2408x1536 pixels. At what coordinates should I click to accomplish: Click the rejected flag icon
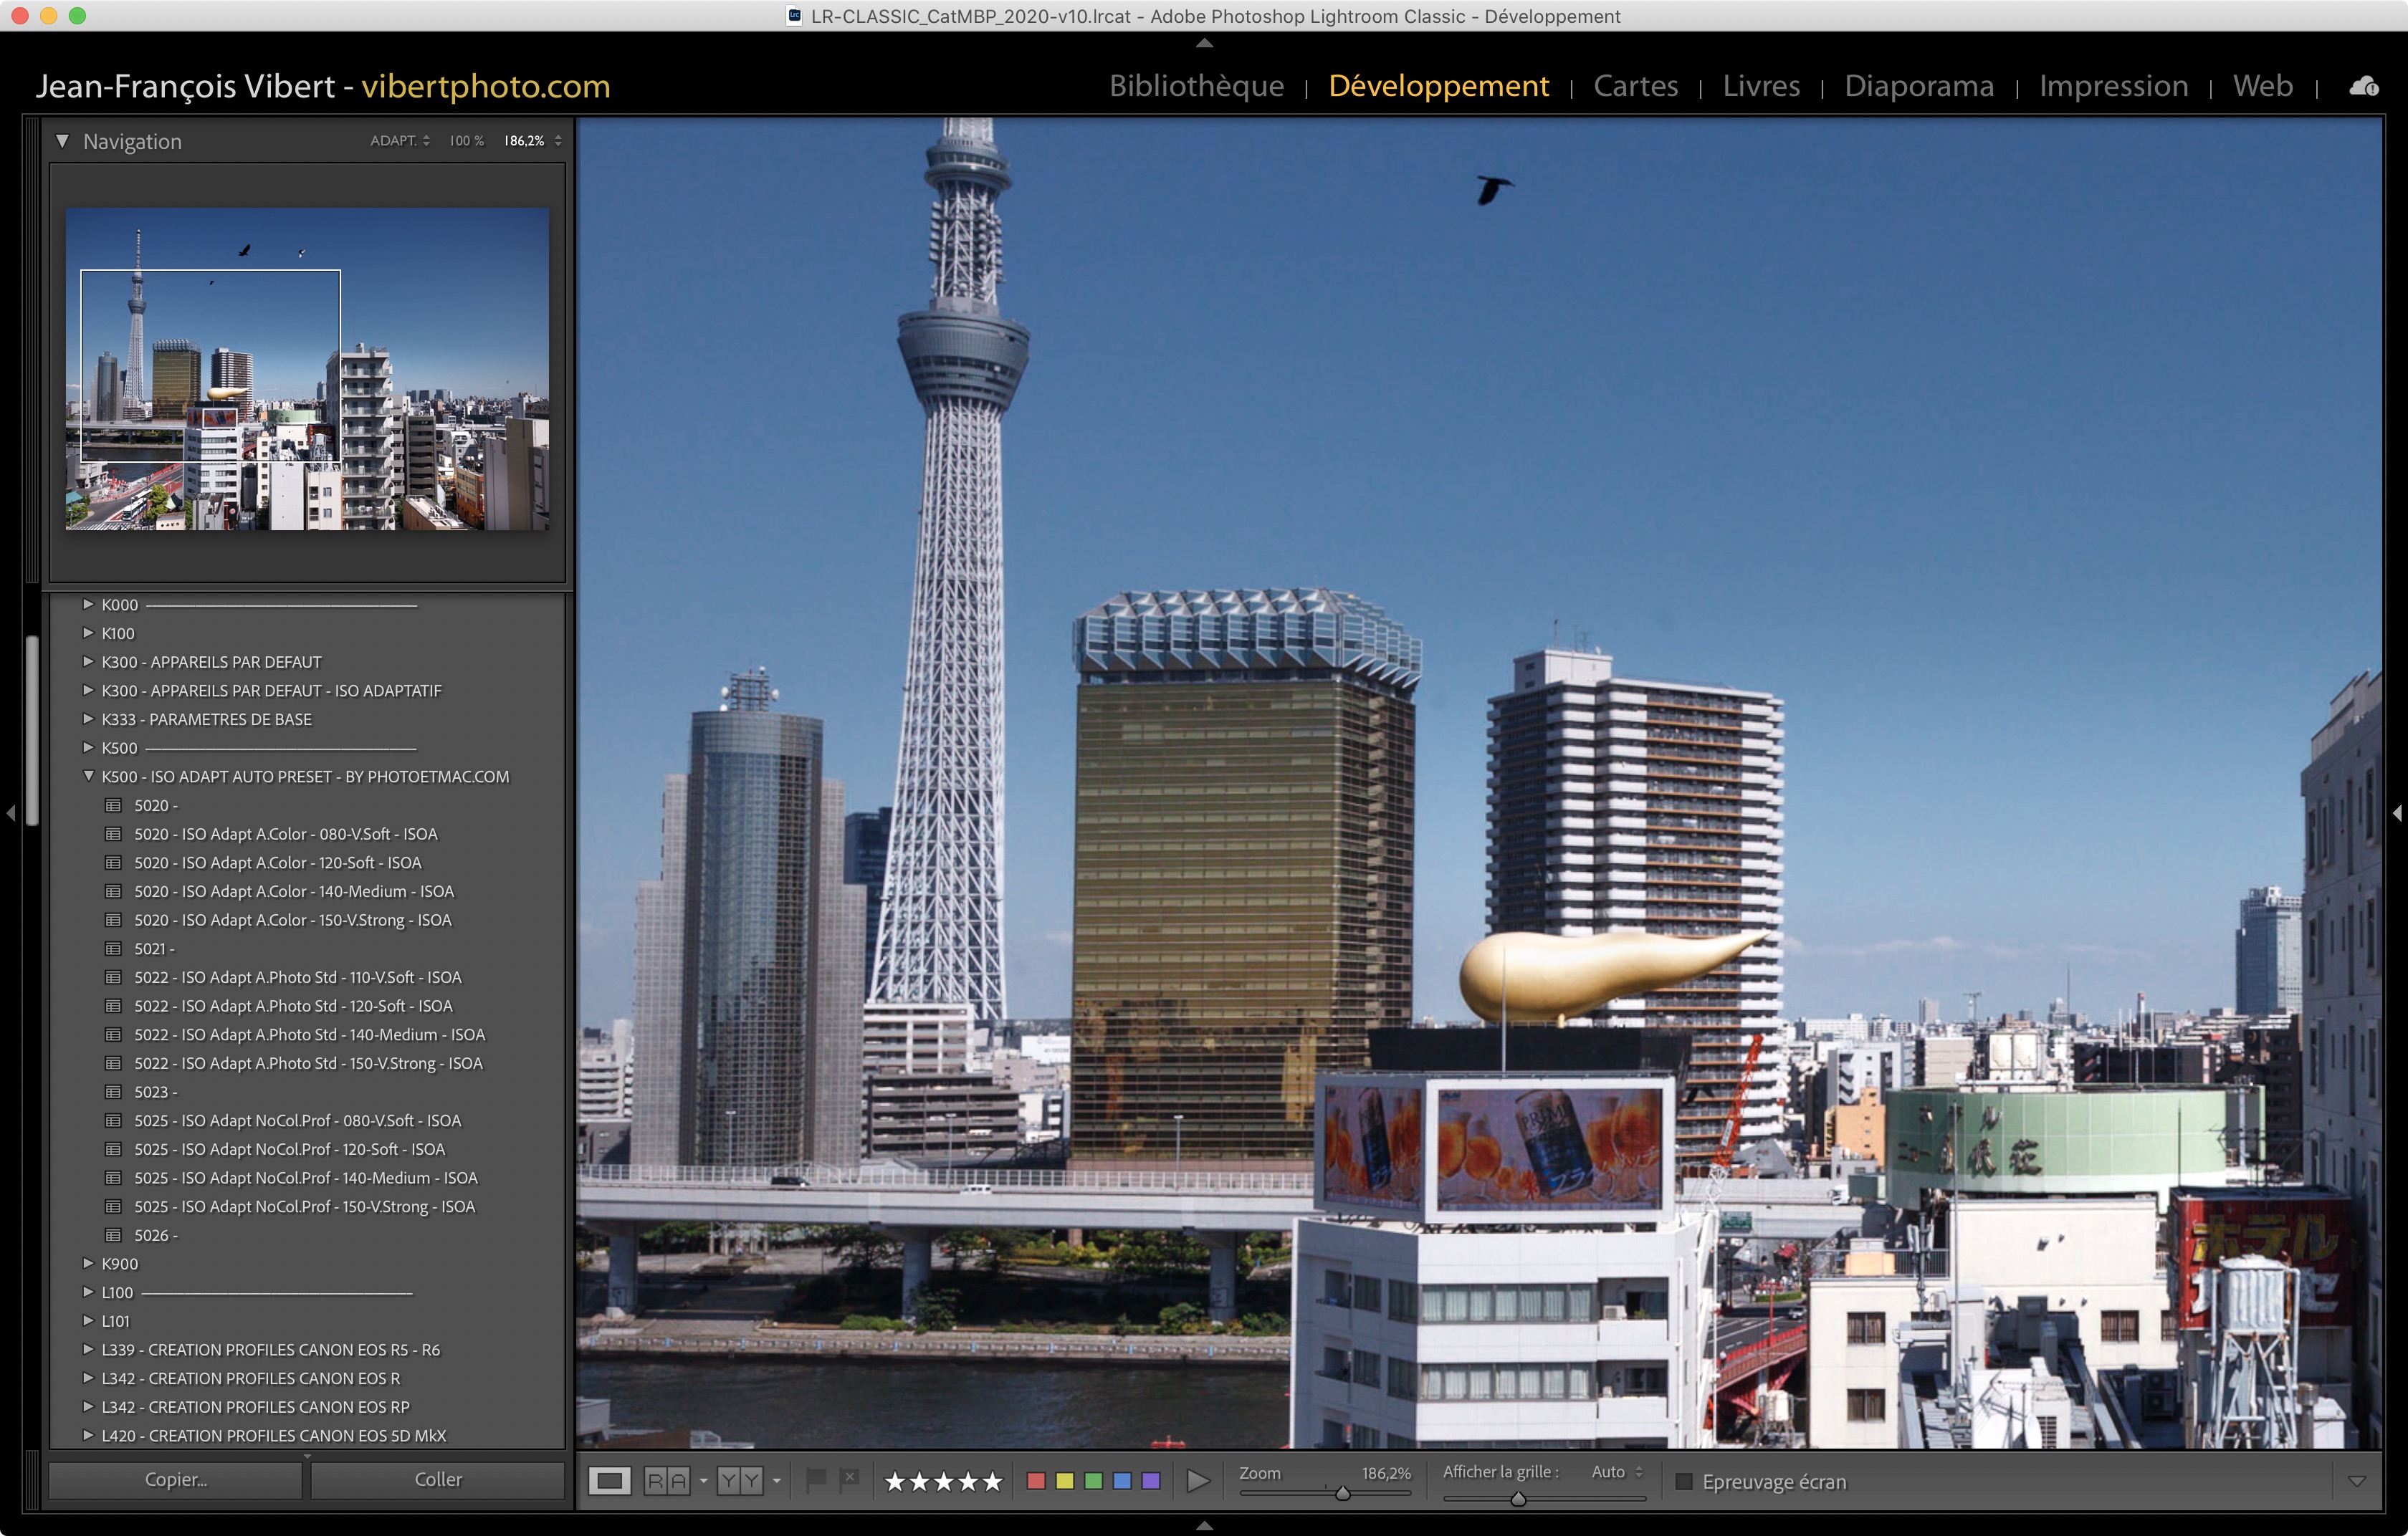850,1479
